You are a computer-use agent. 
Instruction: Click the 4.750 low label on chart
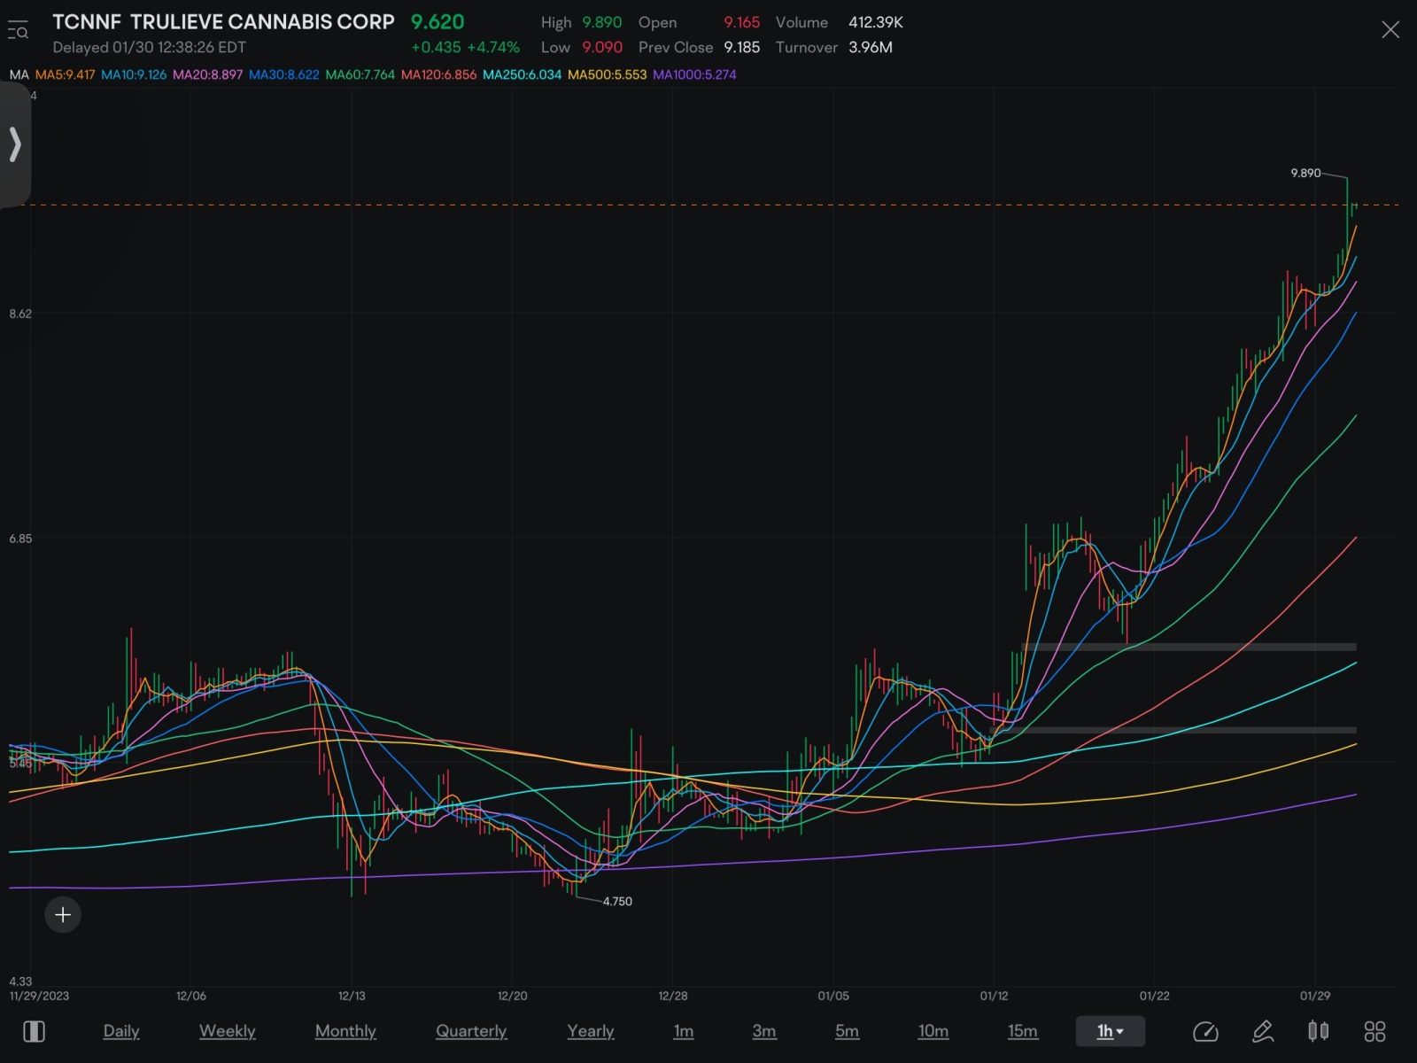(x=617, y=901)
